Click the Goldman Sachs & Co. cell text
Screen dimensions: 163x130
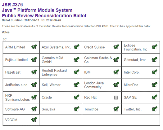(98, 60)
